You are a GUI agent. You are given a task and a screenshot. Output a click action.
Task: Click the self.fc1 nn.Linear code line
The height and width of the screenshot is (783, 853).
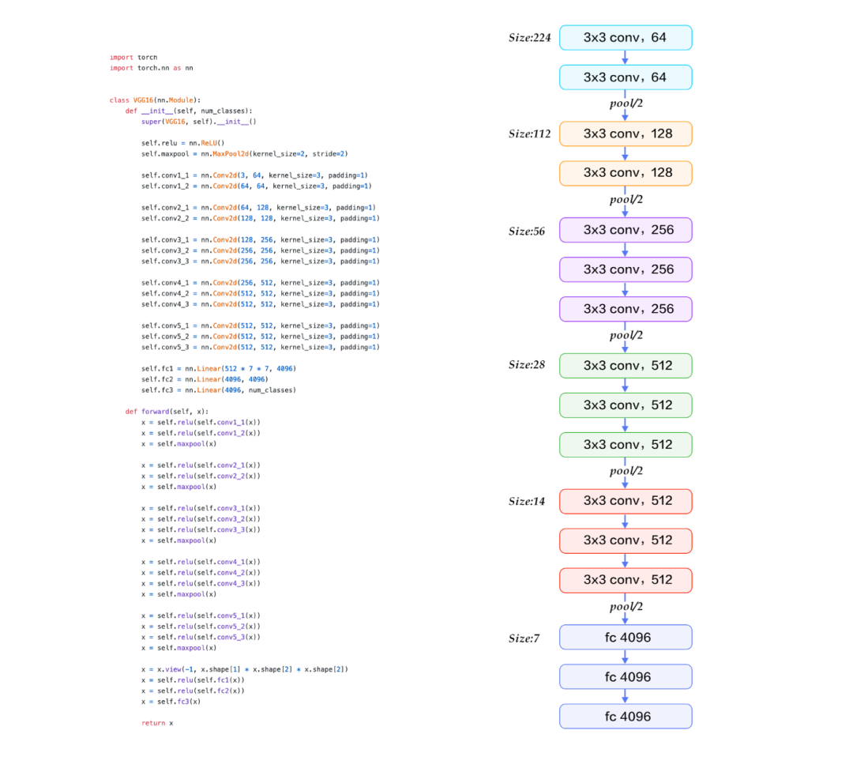(x=219, y=369)
